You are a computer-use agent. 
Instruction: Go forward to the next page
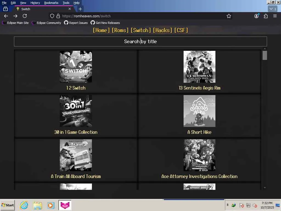tap(15, 16)
